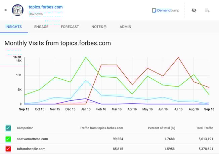Select the saatvamattress.com row name
The image size is (219, 154).
pyautogui.click(x=32, y=139)
